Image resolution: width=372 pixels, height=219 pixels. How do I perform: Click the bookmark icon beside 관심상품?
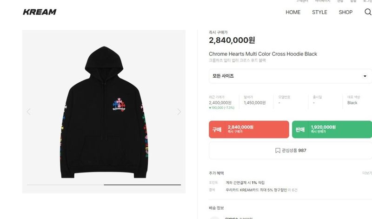[278, 151]
